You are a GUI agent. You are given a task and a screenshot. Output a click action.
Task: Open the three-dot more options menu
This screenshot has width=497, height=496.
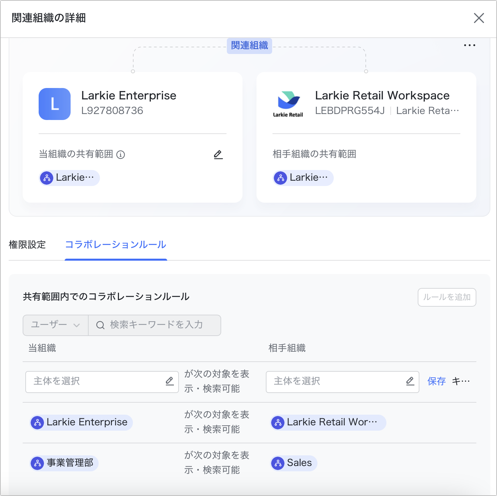[x=469, y=45]
